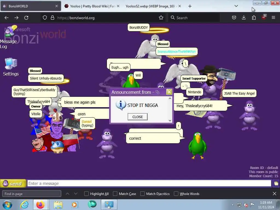Open the tracking protection shield icon

click(x=45, y=18)
